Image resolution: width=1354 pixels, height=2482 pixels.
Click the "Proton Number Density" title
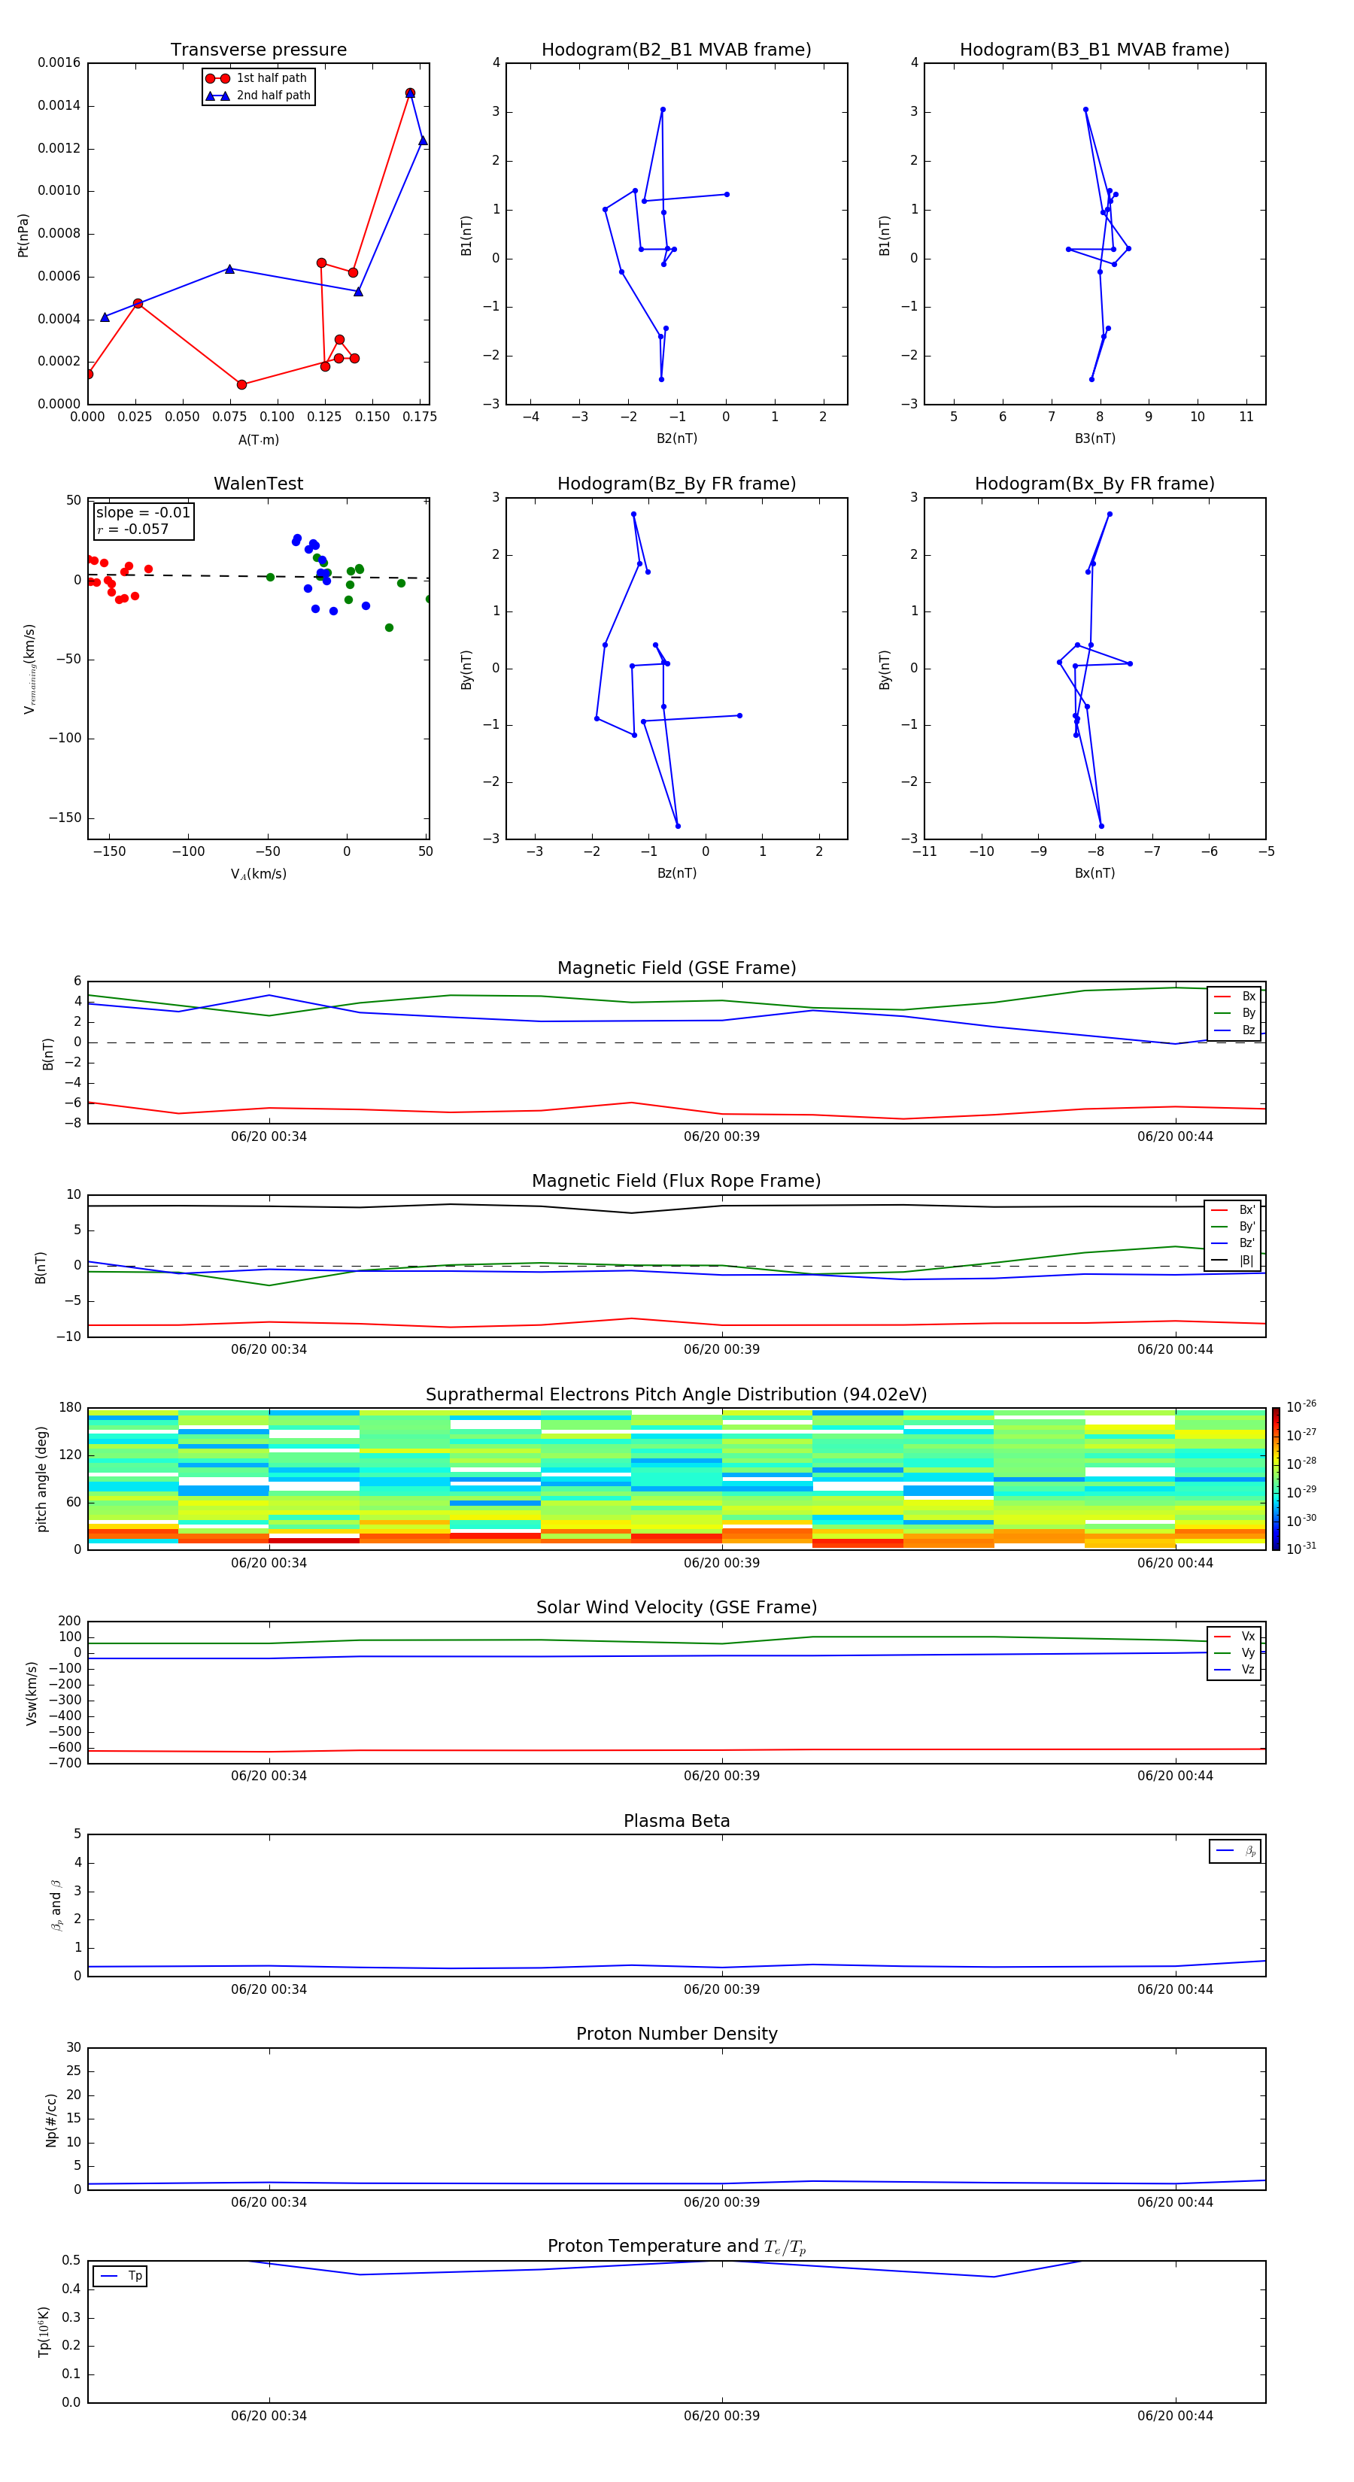click(676, 2034)
